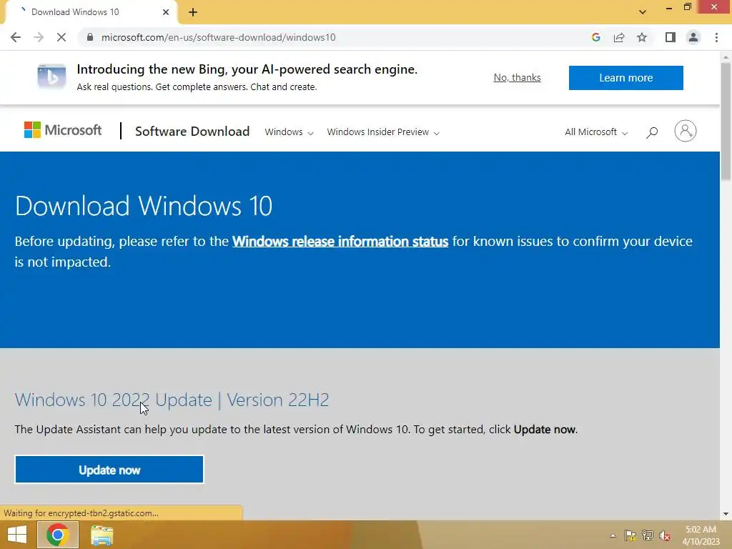Click the Bing logo in banner
Screen dimensions: 732x549
[51, 77]
